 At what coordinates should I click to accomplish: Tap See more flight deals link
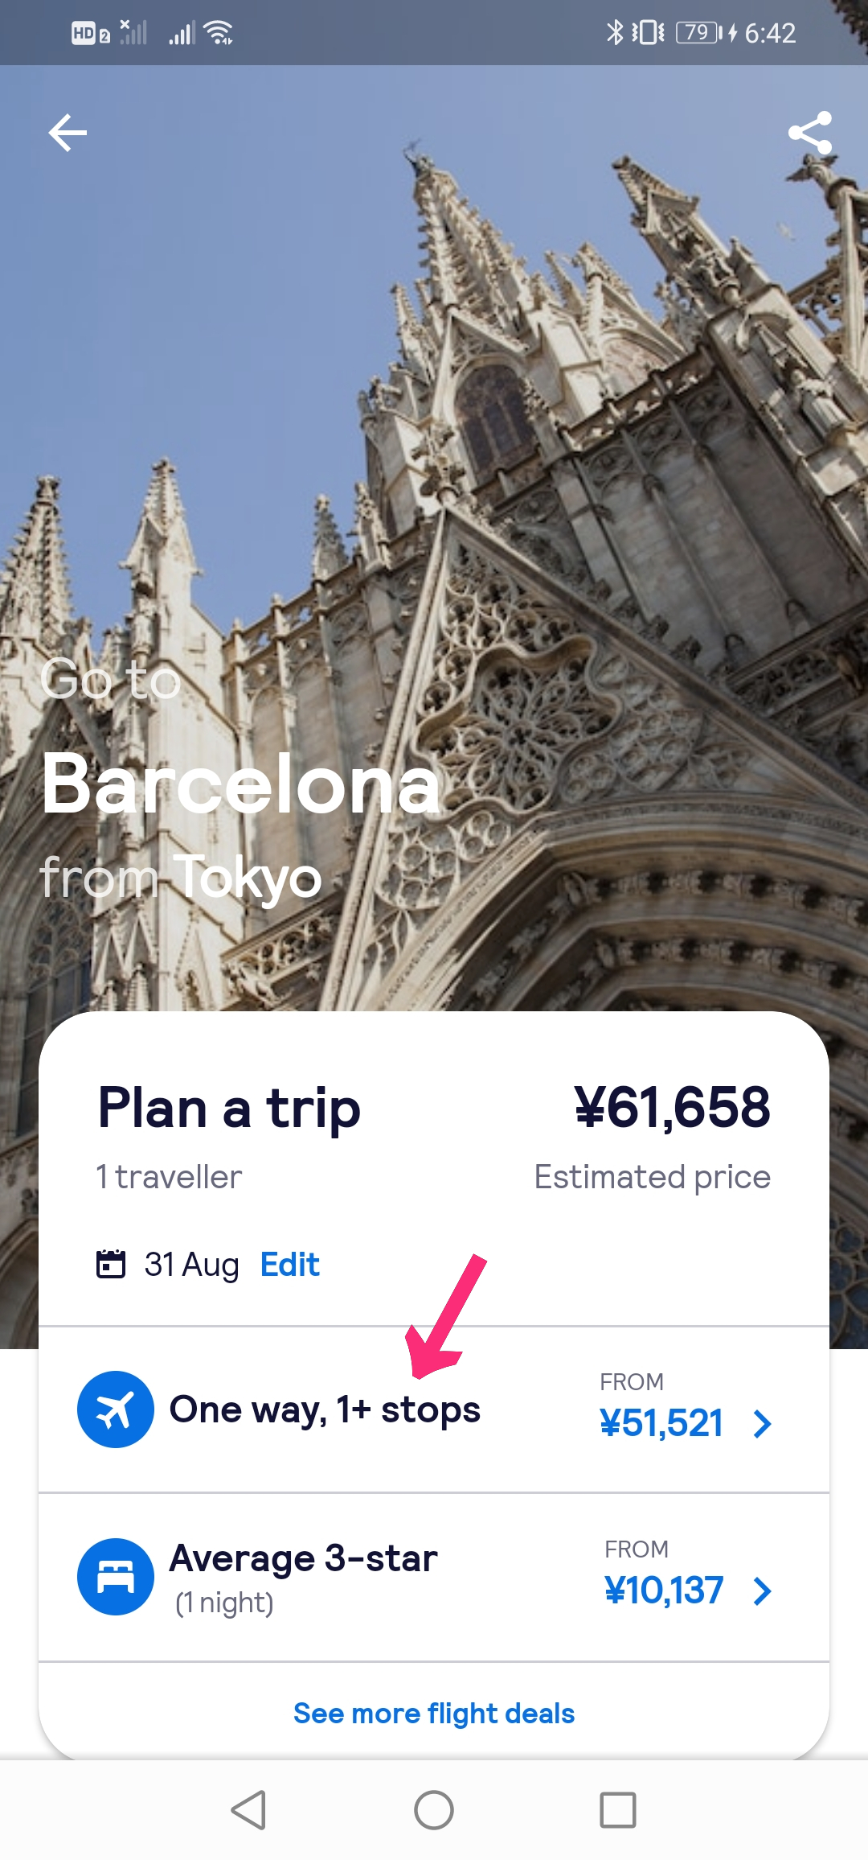(434, 1714)
